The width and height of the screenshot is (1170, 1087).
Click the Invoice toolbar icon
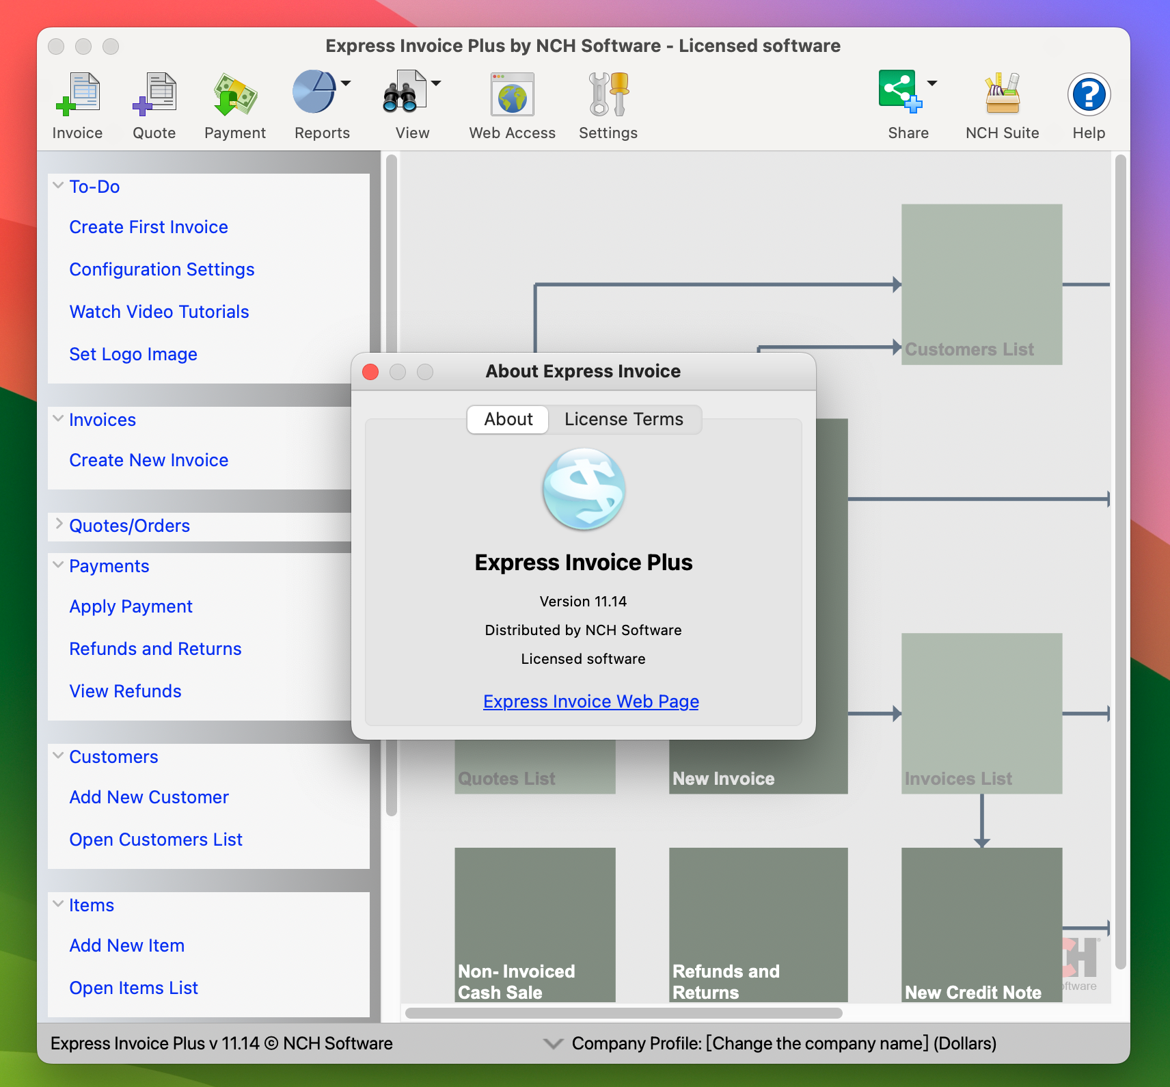click(x=77, y=94)
